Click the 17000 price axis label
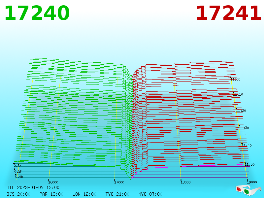 (119, 182)
